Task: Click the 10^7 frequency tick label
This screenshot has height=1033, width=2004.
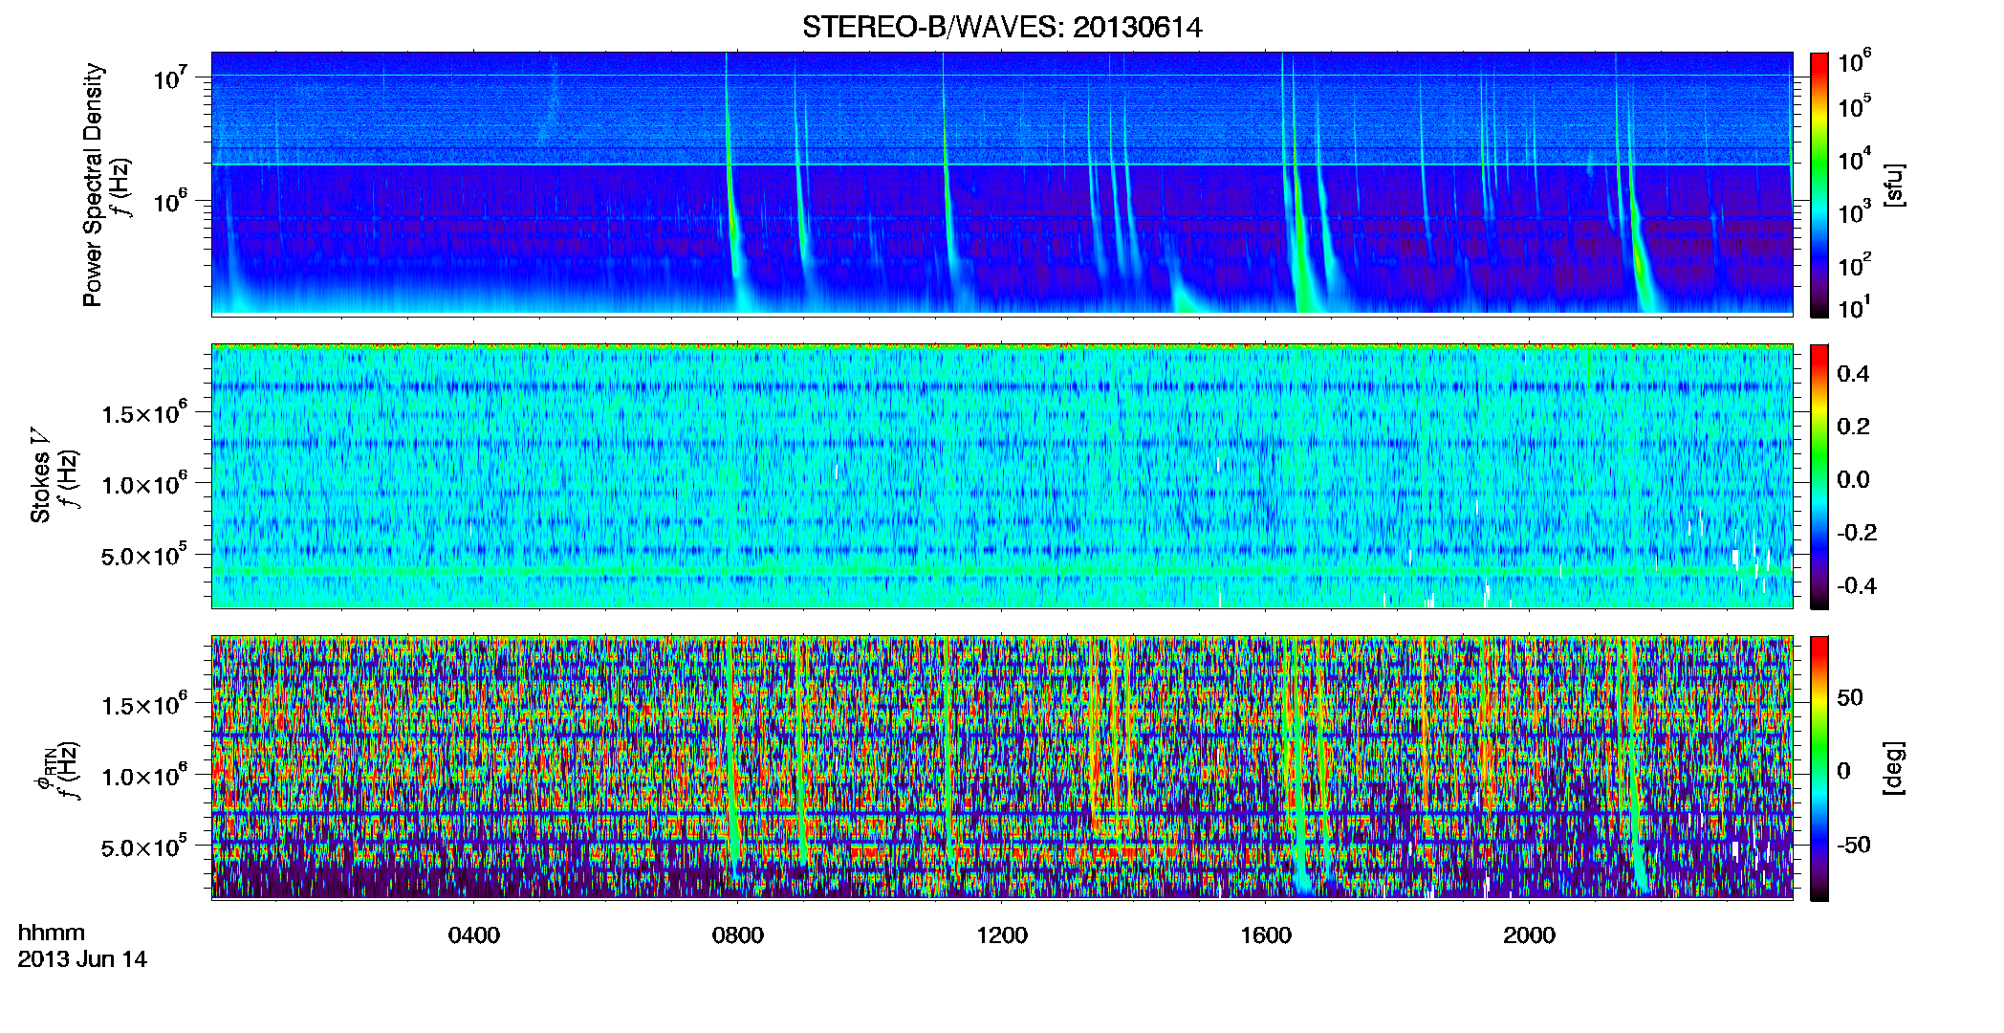Action: (171, 77)
